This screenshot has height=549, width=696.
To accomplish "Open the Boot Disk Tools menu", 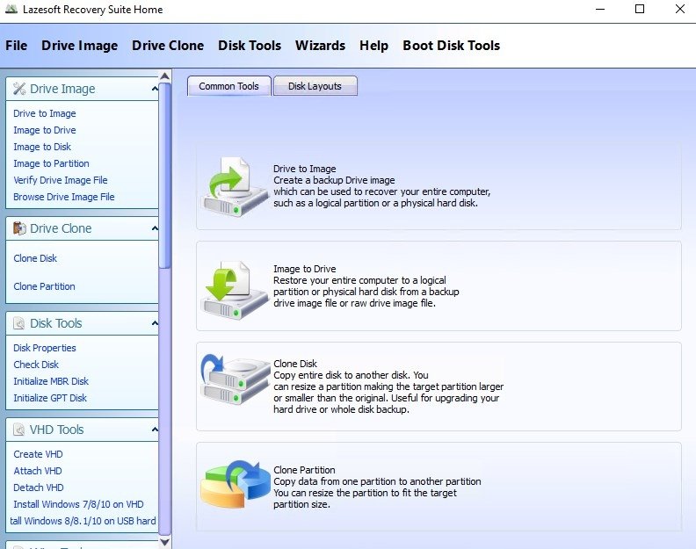I will (x=452, y=46).
